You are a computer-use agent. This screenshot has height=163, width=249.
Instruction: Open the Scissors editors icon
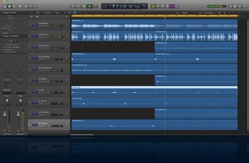click(x=35, y=6)
